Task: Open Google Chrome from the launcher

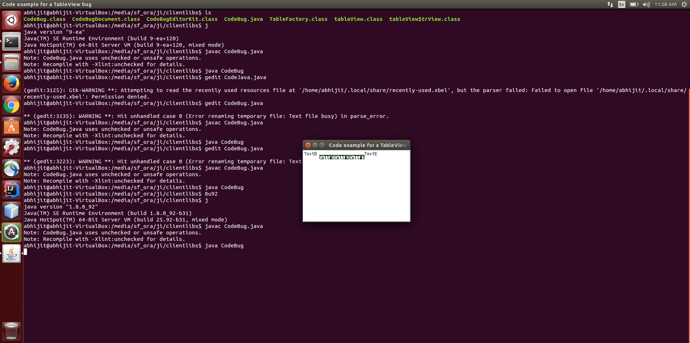Action: coord(11,105)
